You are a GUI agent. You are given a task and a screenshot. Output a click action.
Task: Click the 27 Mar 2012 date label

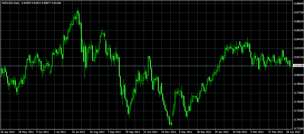276,132
